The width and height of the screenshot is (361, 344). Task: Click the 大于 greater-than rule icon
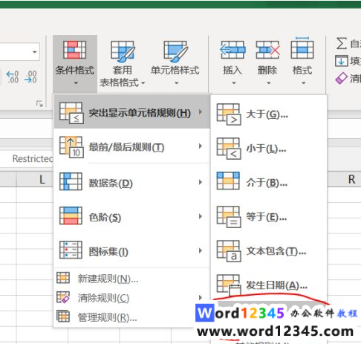pyautogui.click(x=229, y=114)
